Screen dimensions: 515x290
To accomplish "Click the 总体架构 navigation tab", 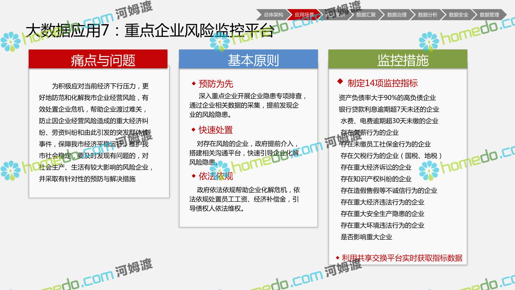I will (273, 15).
